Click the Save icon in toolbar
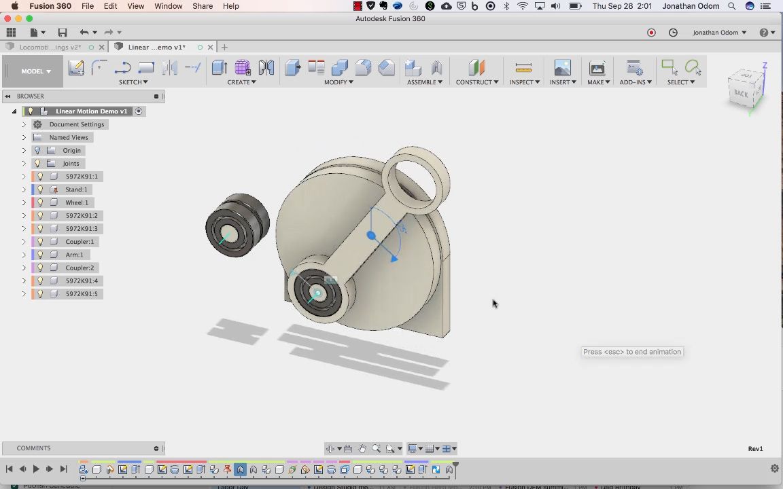783x489 pixels. coord(63,32)
